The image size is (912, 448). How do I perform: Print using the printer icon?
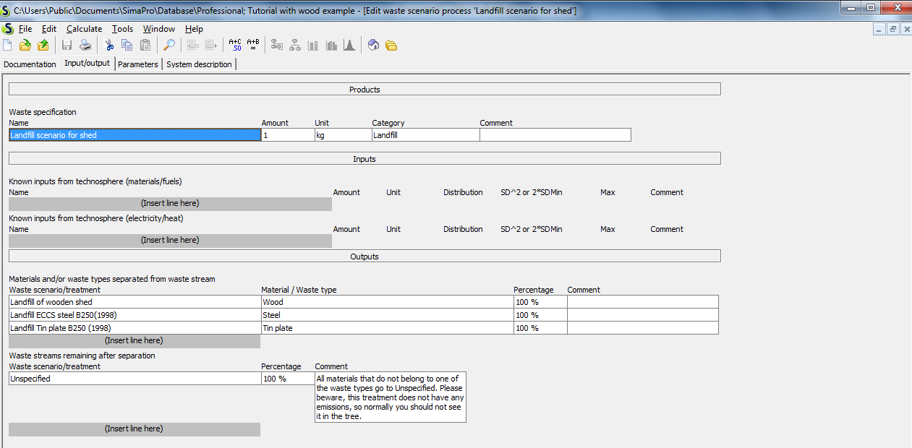tap(85, 46)
